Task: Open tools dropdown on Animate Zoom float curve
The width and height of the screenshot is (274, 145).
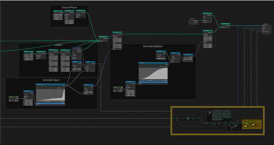Action: [61, 88]
